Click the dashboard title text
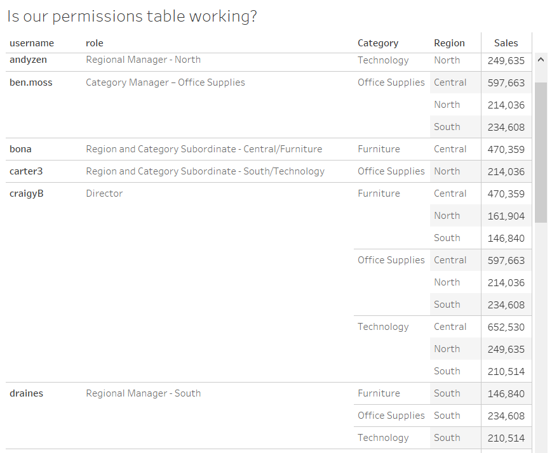Image resolution: width=552 pixels, height=453 pixels. tap(132, 16)
